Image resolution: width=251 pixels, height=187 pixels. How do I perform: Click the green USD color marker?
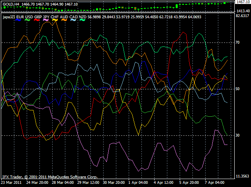27,20
